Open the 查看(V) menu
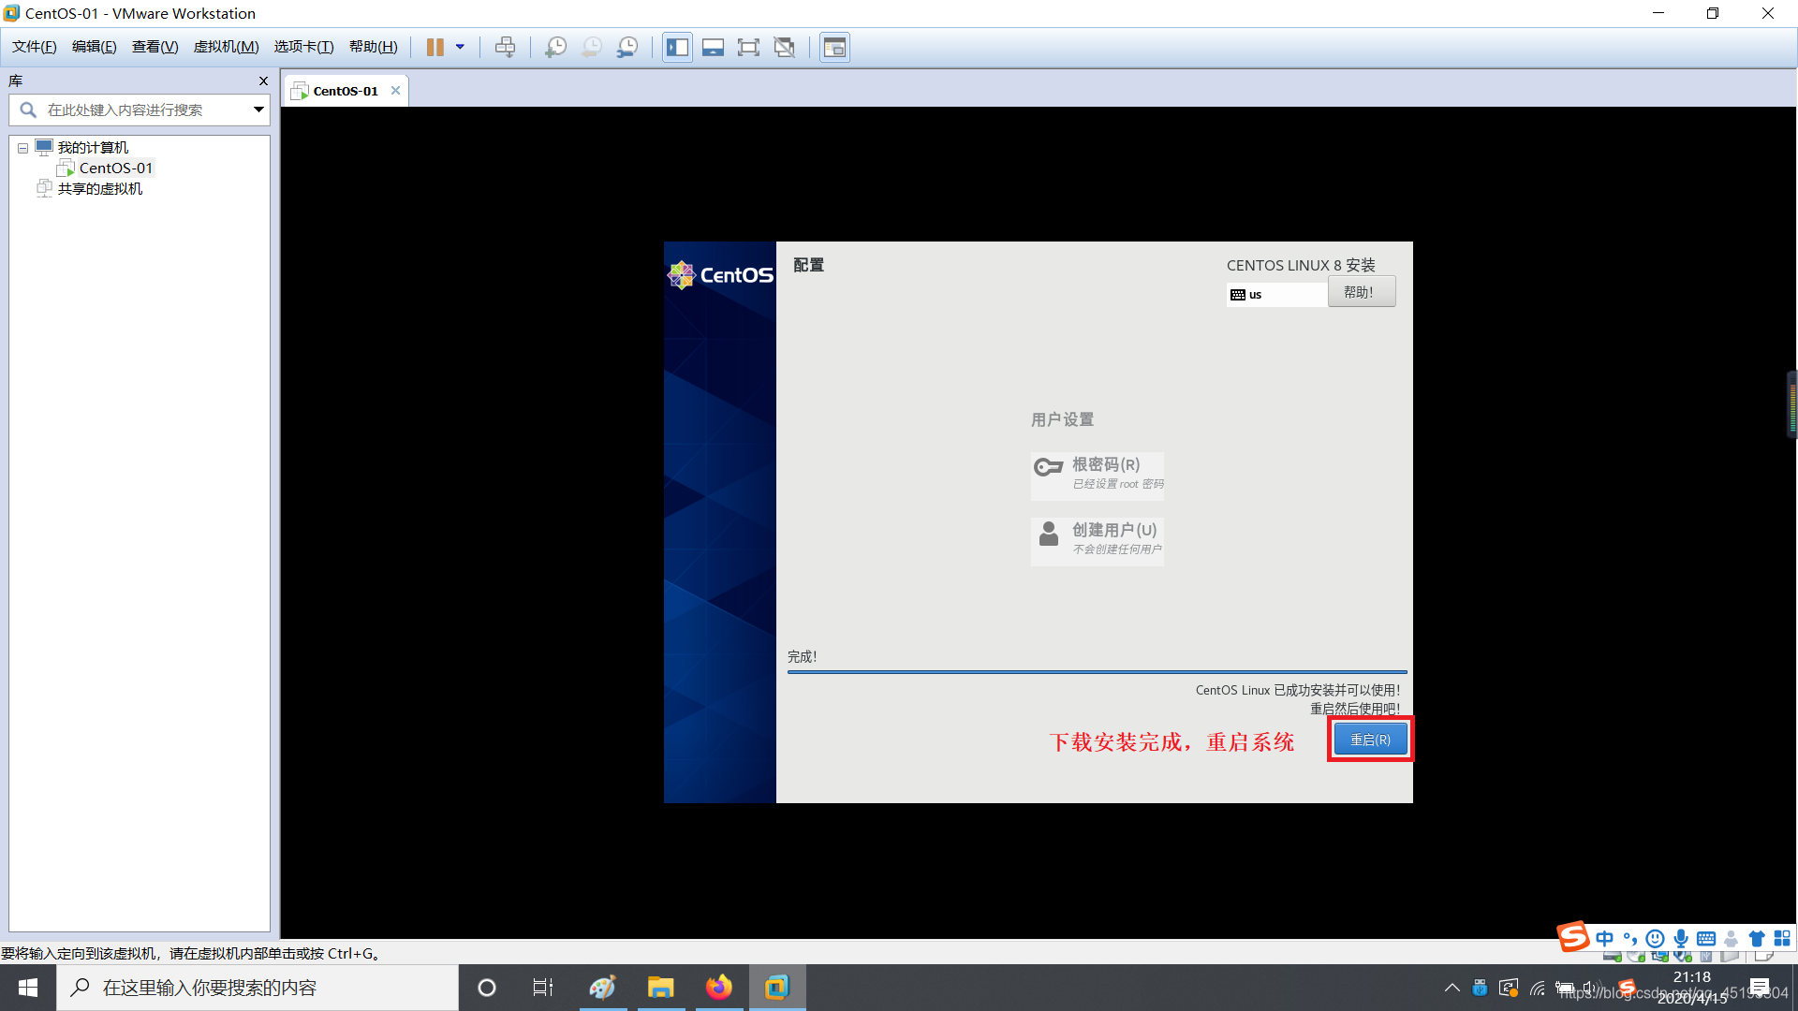Image resolution: width=1798 pixels, height=1011 pixels. pyautogui.click(x=155, y=47)
